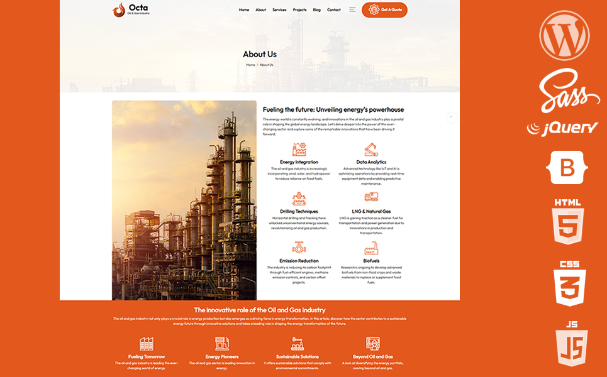The image size is (607, 377).
Task: Click the Octa flame logo
Action: click(x=119, y=9)
